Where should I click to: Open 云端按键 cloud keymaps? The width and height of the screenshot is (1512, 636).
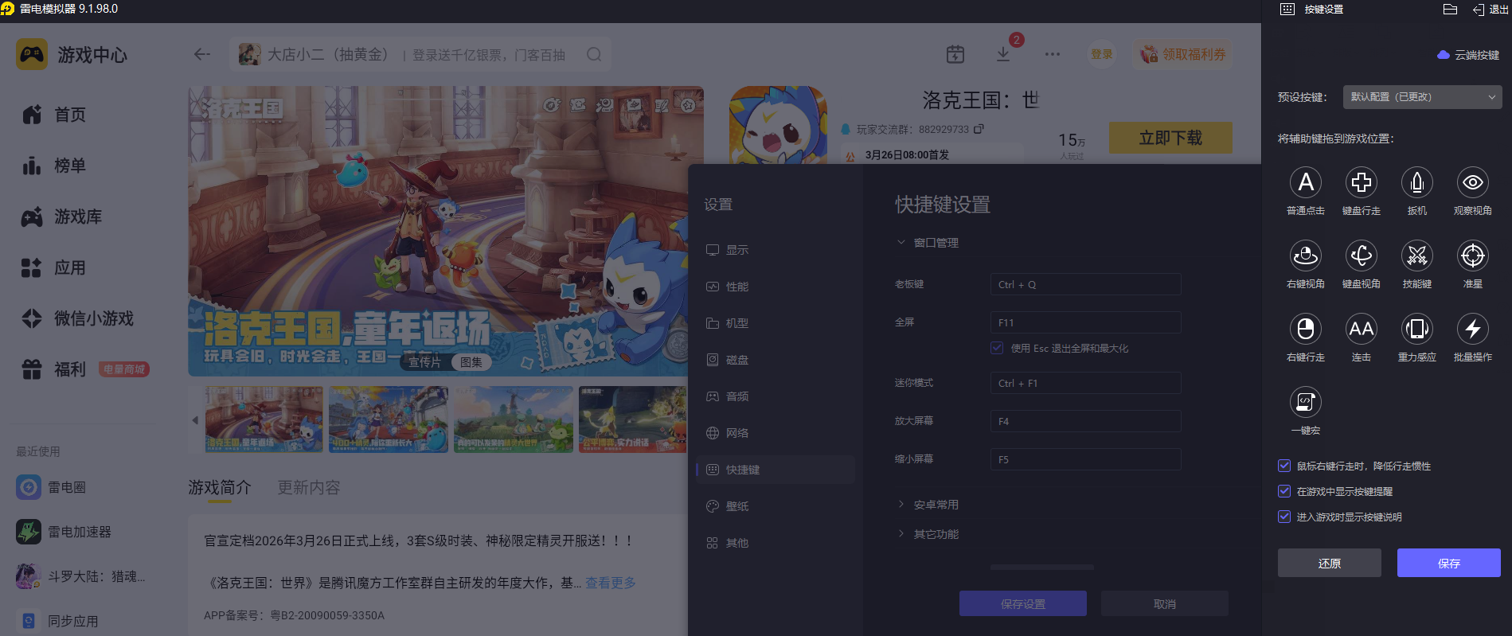[1468, 55]
